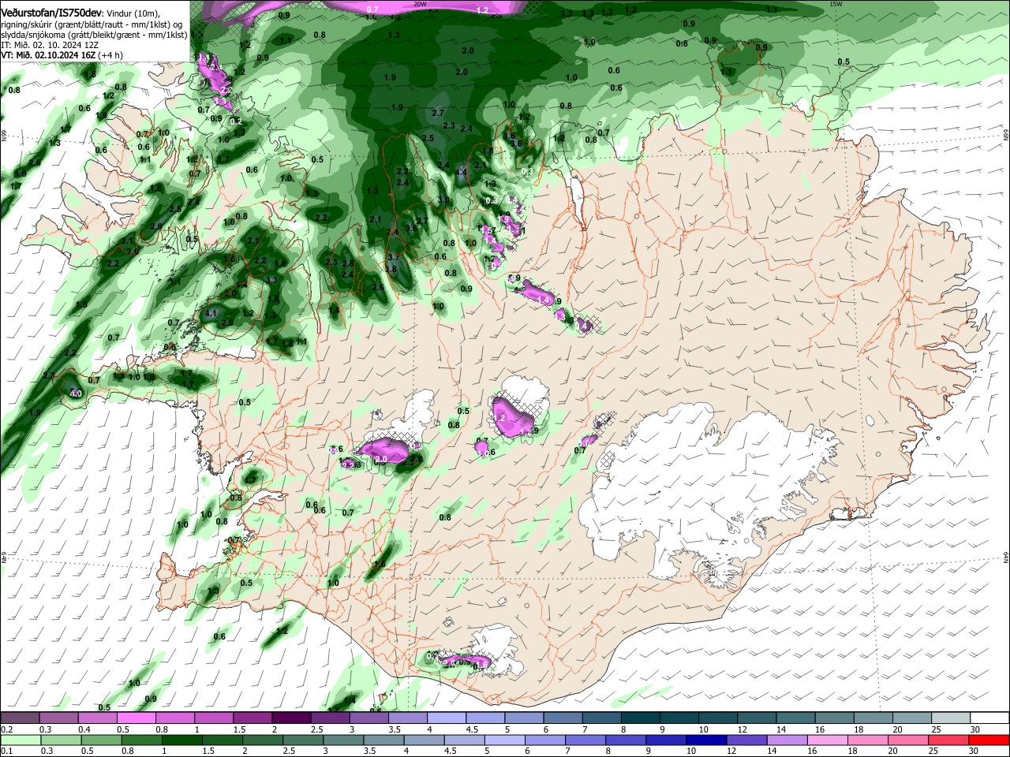Click the Veðurstofan/IS750dev title text

[x=51, y=13]
